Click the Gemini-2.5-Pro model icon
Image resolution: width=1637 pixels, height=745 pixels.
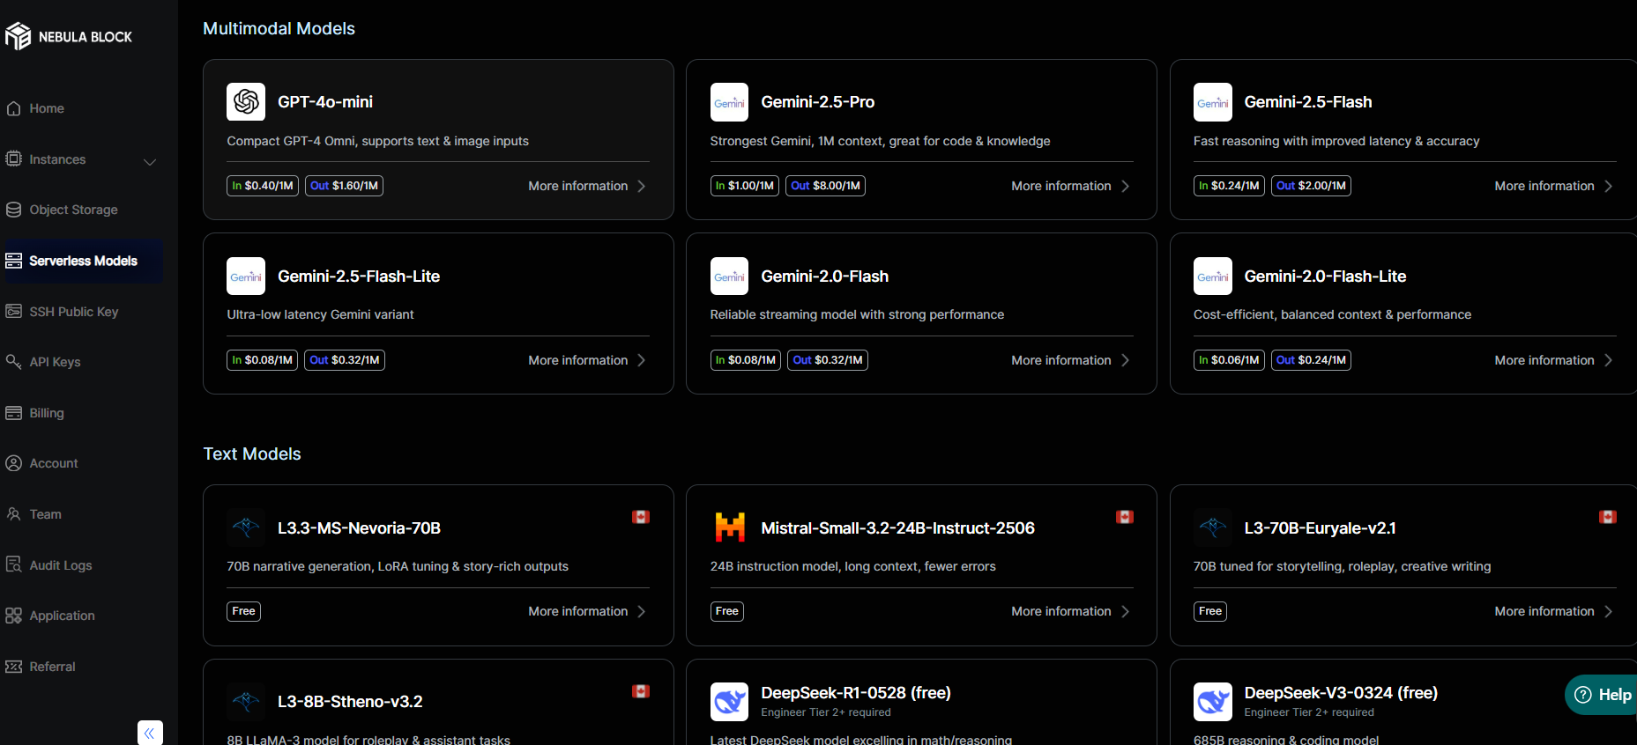(729, 102)
